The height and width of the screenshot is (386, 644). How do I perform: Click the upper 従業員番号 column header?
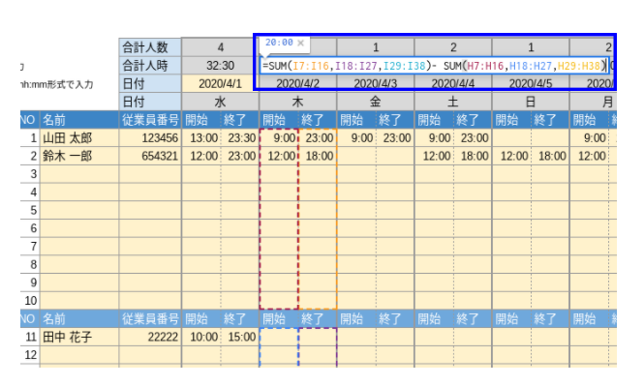pyautogui.click(x=150, y=120)
